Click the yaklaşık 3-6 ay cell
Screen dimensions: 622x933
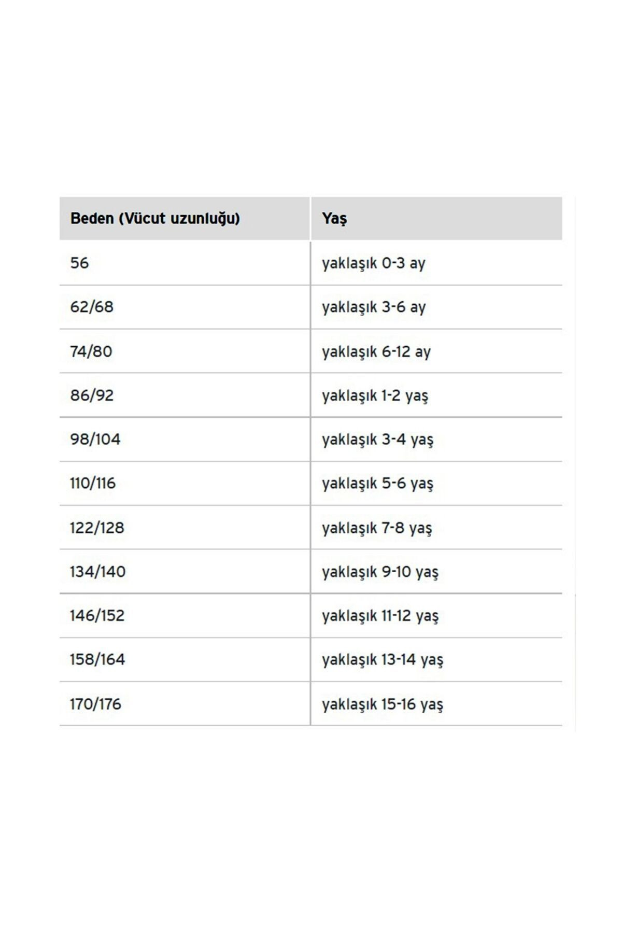(x=437, y=307)
